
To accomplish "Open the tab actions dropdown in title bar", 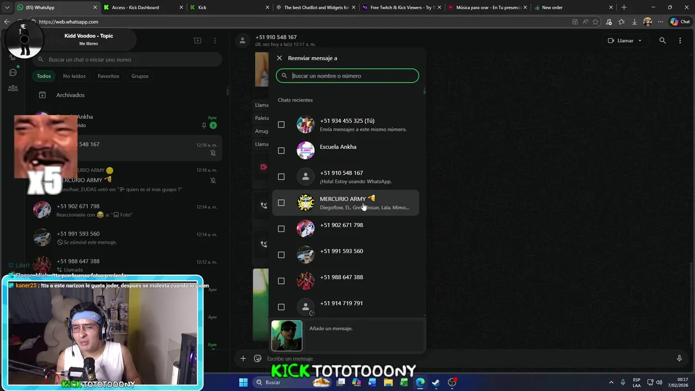I will (x=7, y=8).
